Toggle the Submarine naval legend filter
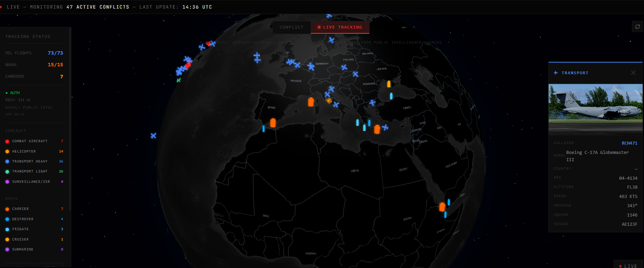Viewport: 644px width, 268px height. 34,249
